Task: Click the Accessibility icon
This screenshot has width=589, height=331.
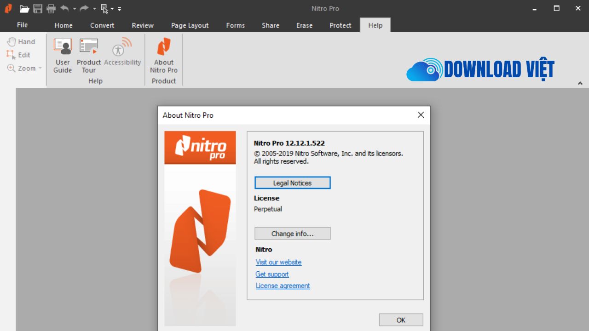Action: (122, 52)
